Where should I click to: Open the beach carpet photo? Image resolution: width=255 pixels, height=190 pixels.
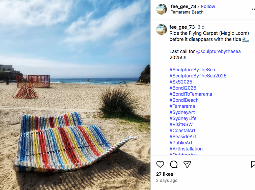click(x=75, y=95)
